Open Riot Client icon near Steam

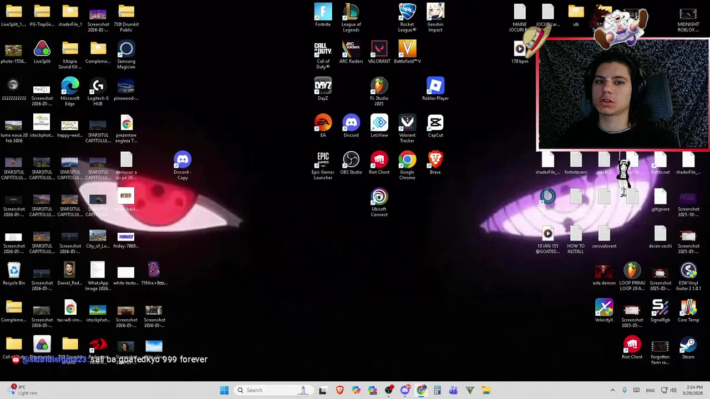click(632, 348)
